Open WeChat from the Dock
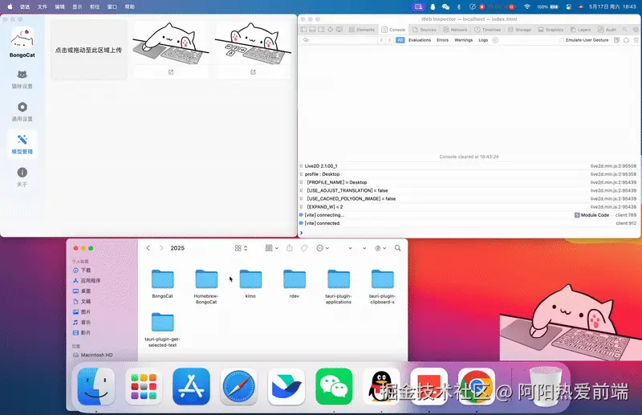Screen dimensions: 642x415 click(x=334, y=386)
